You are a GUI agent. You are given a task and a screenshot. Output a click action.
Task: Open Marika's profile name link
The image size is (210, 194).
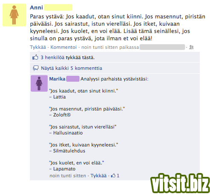coord(57,79)
